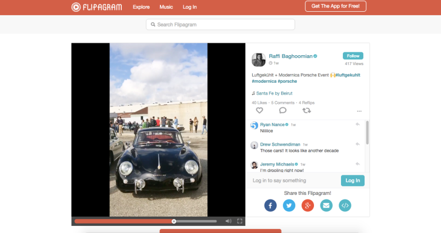Viewport: 441px width, 233px height.
Task: Reflip this post with the reflip arrows
Action: coord(306,110)
